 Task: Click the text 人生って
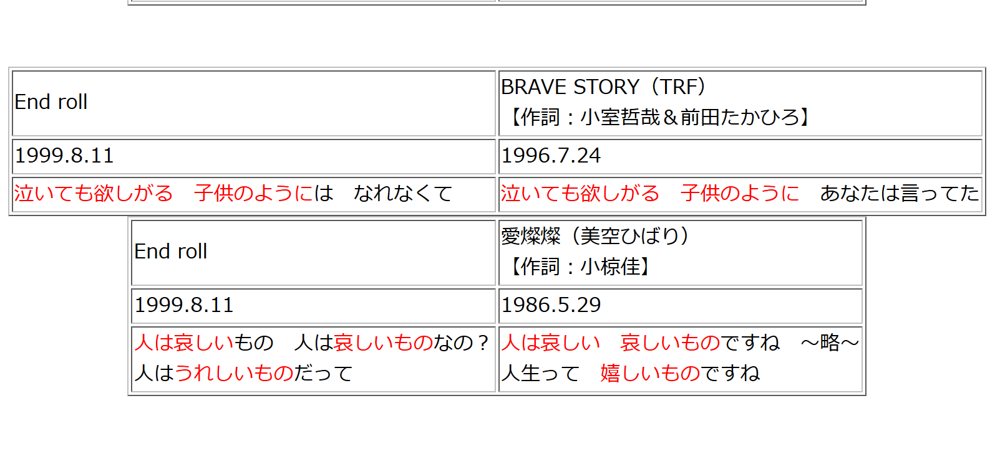(x=541, y=374)
